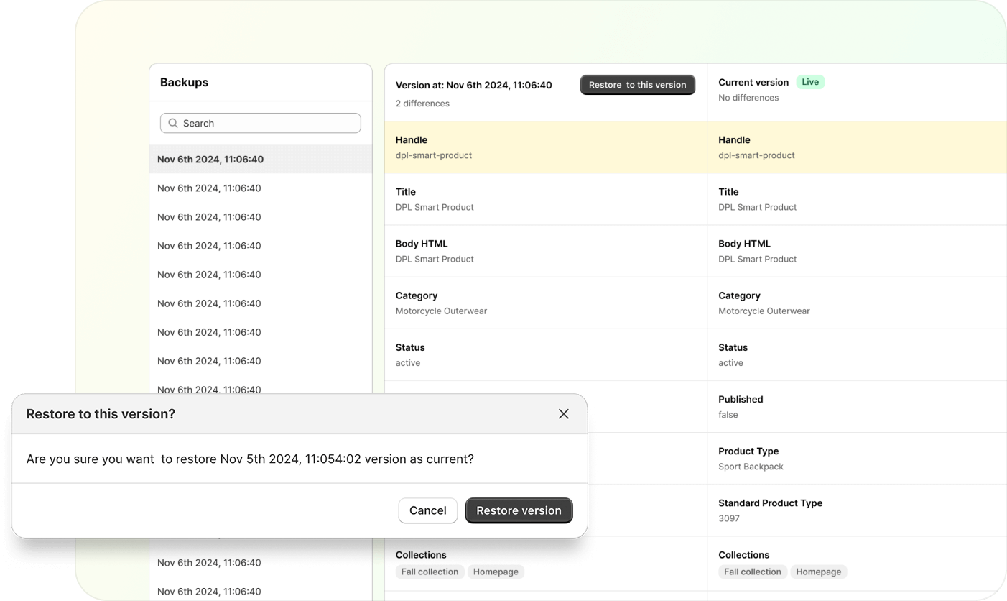
Task: Click the Homepage tag under Current version
Action: click(818, 572)
